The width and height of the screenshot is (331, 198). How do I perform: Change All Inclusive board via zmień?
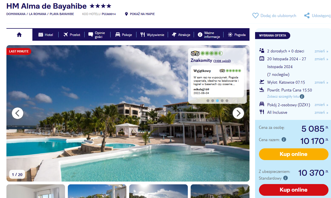(x=321, y=112)
